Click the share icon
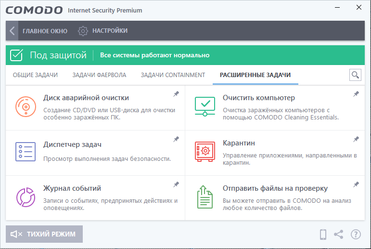Image resolution: width=371 pixels, height=249 pixels. (x=339, y=235)
